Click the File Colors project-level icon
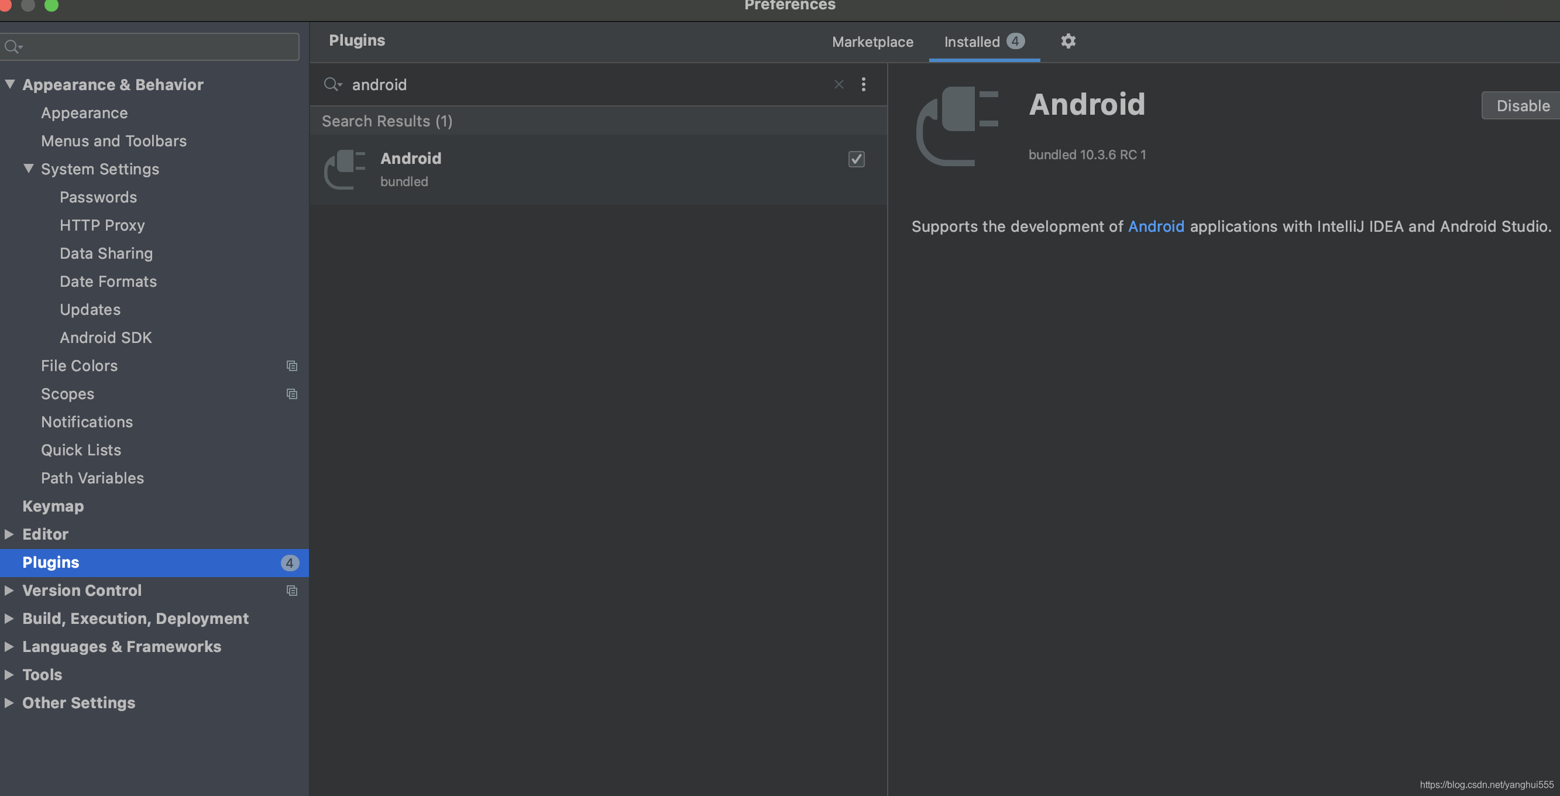1560x796 pixels. pyautogui.click(x=292, y=366)
